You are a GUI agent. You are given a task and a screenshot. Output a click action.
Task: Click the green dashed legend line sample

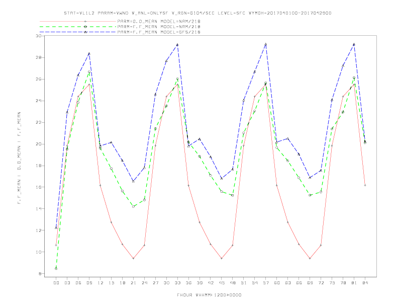(x=78, y=27)
